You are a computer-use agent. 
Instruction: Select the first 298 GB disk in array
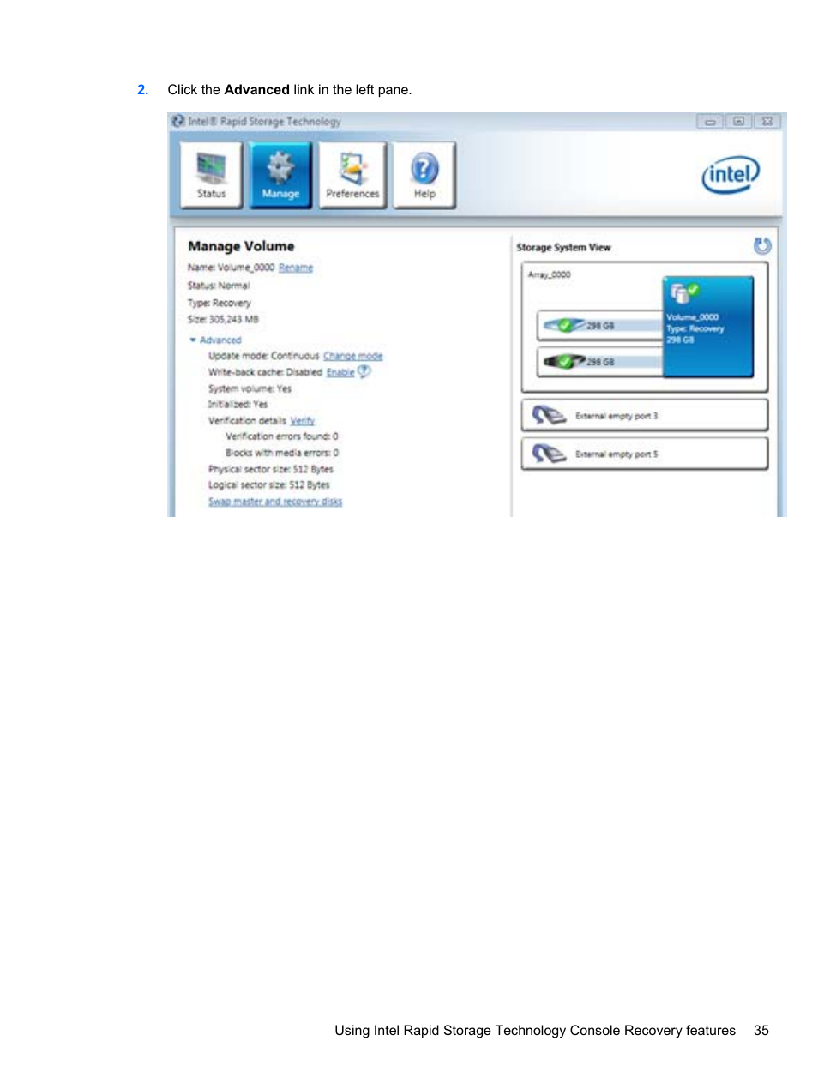pos(600,326)
